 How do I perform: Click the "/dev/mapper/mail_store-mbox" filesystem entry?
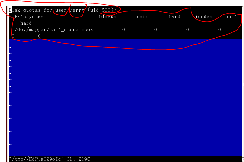[x=54, y=29]
